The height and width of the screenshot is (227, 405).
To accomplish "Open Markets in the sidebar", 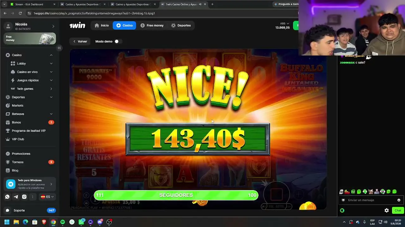I will click(x=30, y=106).
